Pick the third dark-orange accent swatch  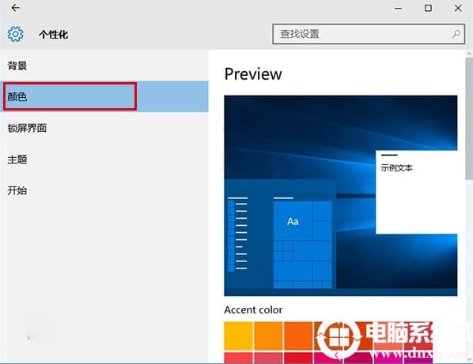click(x=298, y=336)
